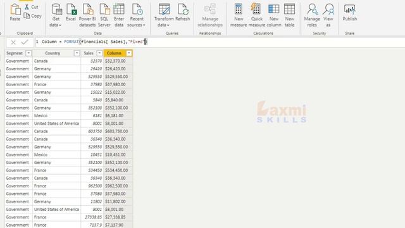This screenshot has width=405, height=228.
Task: Create a New table
Action: (289, 15)
